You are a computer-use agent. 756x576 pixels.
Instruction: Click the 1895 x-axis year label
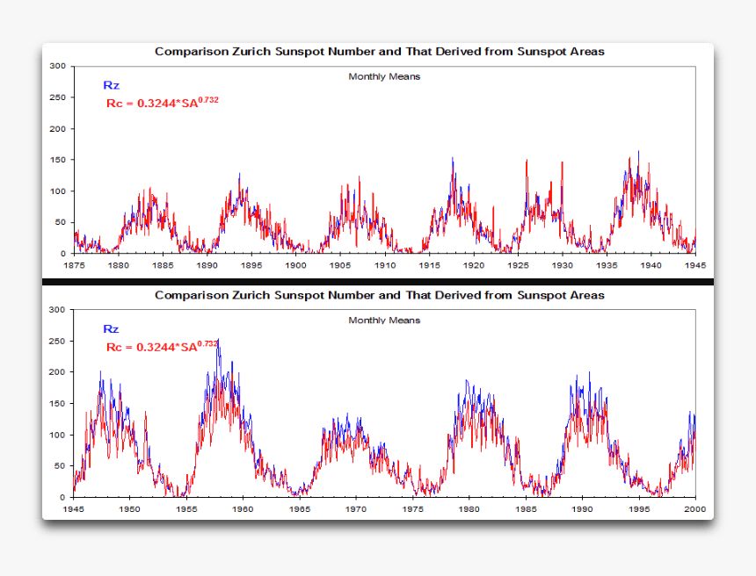coord(251,265)
